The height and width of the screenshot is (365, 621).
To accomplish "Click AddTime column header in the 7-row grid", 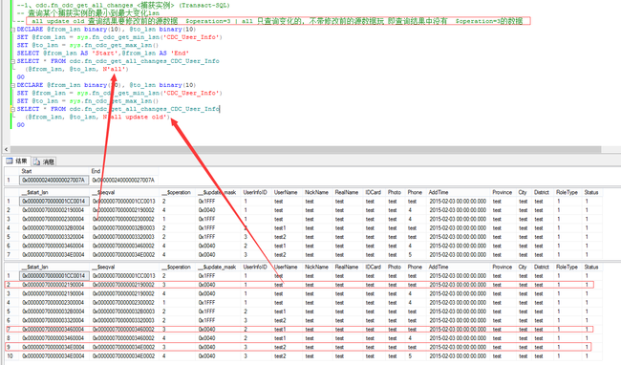I will pos(439,192).
